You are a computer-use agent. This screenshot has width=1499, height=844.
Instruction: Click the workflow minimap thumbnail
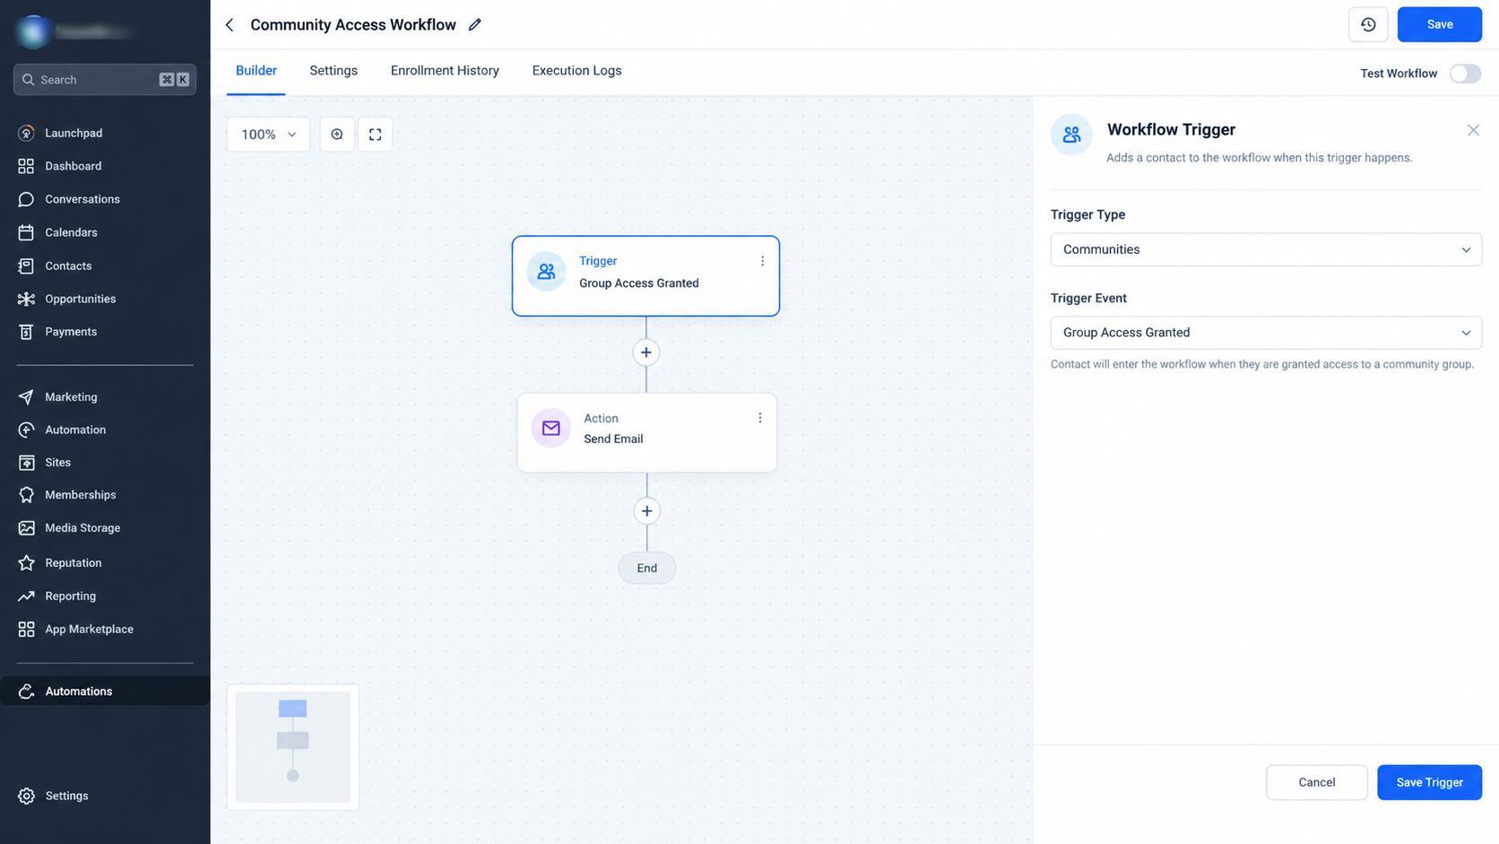(293, 747)
